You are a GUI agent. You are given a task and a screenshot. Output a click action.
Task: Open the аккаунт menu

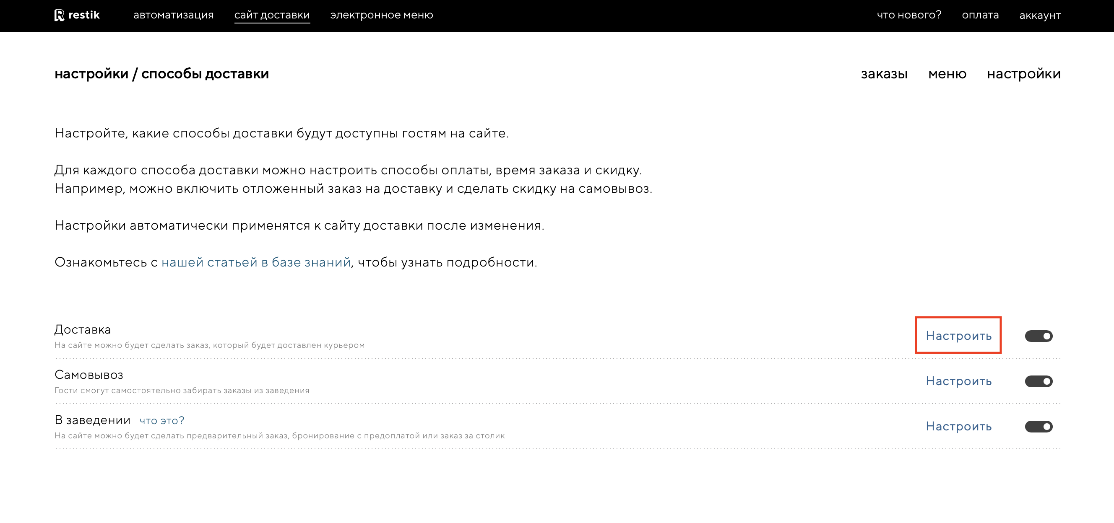click(1039, 15)
